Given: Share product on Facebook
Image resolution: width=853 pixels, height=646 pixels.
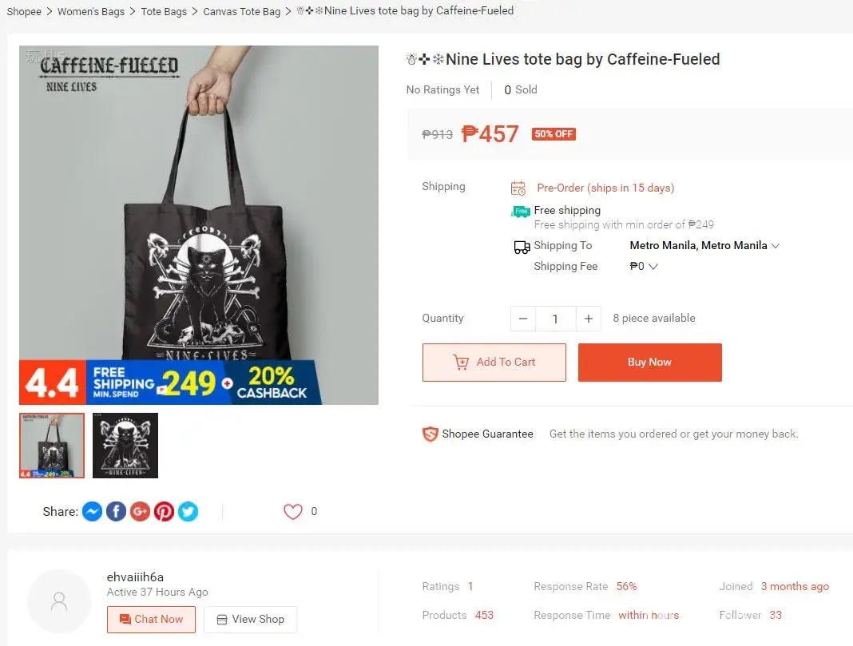Looking at the screenshot, I should pyautogui.click(x=116, y=512).
